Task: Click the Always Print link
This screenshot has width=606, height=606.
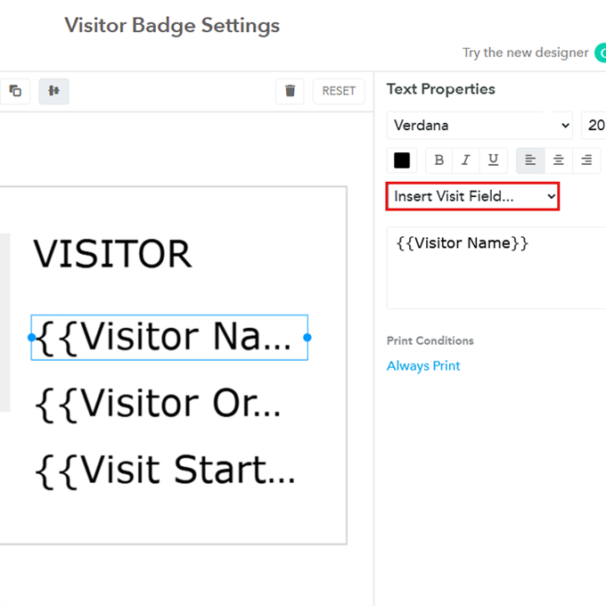Action: click(423, 366)
